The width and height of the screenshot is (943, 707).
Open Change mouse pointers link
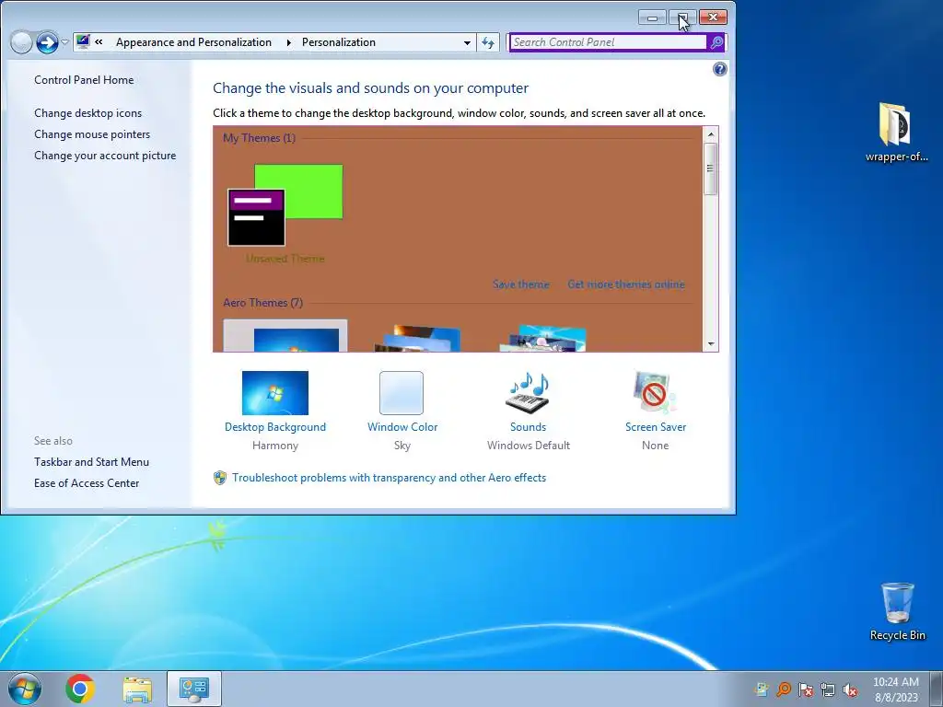[x=92, y=134]
